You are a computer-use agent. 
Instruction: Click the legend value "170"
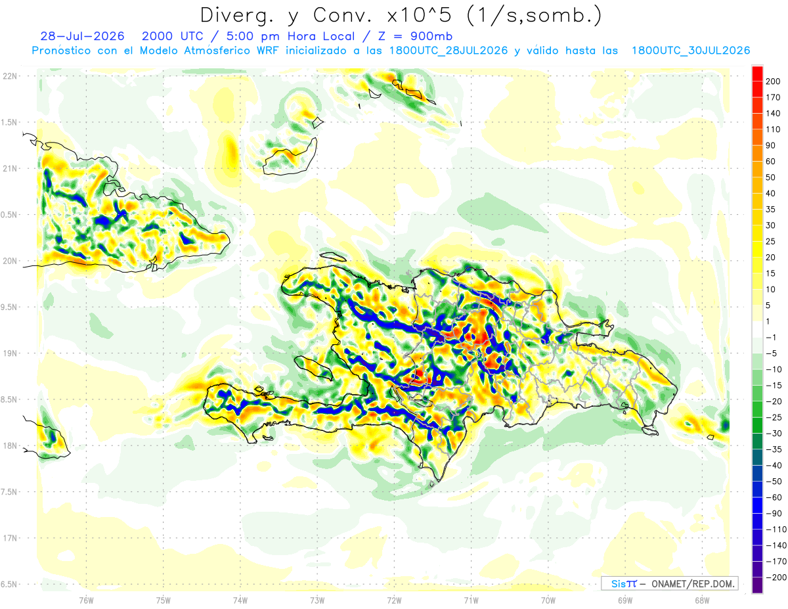tap(773, 97)
